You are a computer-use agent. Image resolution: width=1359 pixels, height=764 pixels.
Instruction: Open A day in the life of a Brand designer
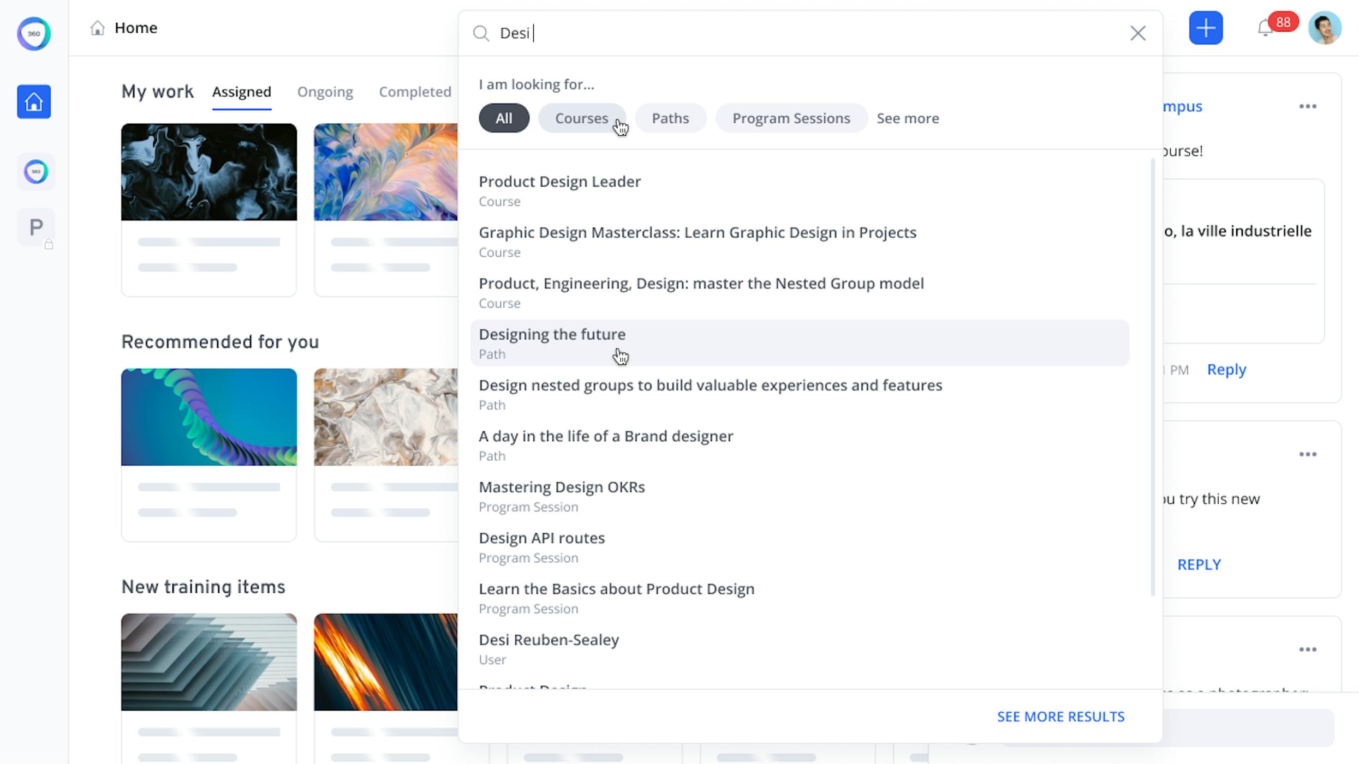(800, 445)
